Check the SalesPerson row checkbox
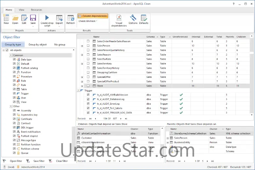This screenshot has width=255, height=170. click(x=88, y=46)
